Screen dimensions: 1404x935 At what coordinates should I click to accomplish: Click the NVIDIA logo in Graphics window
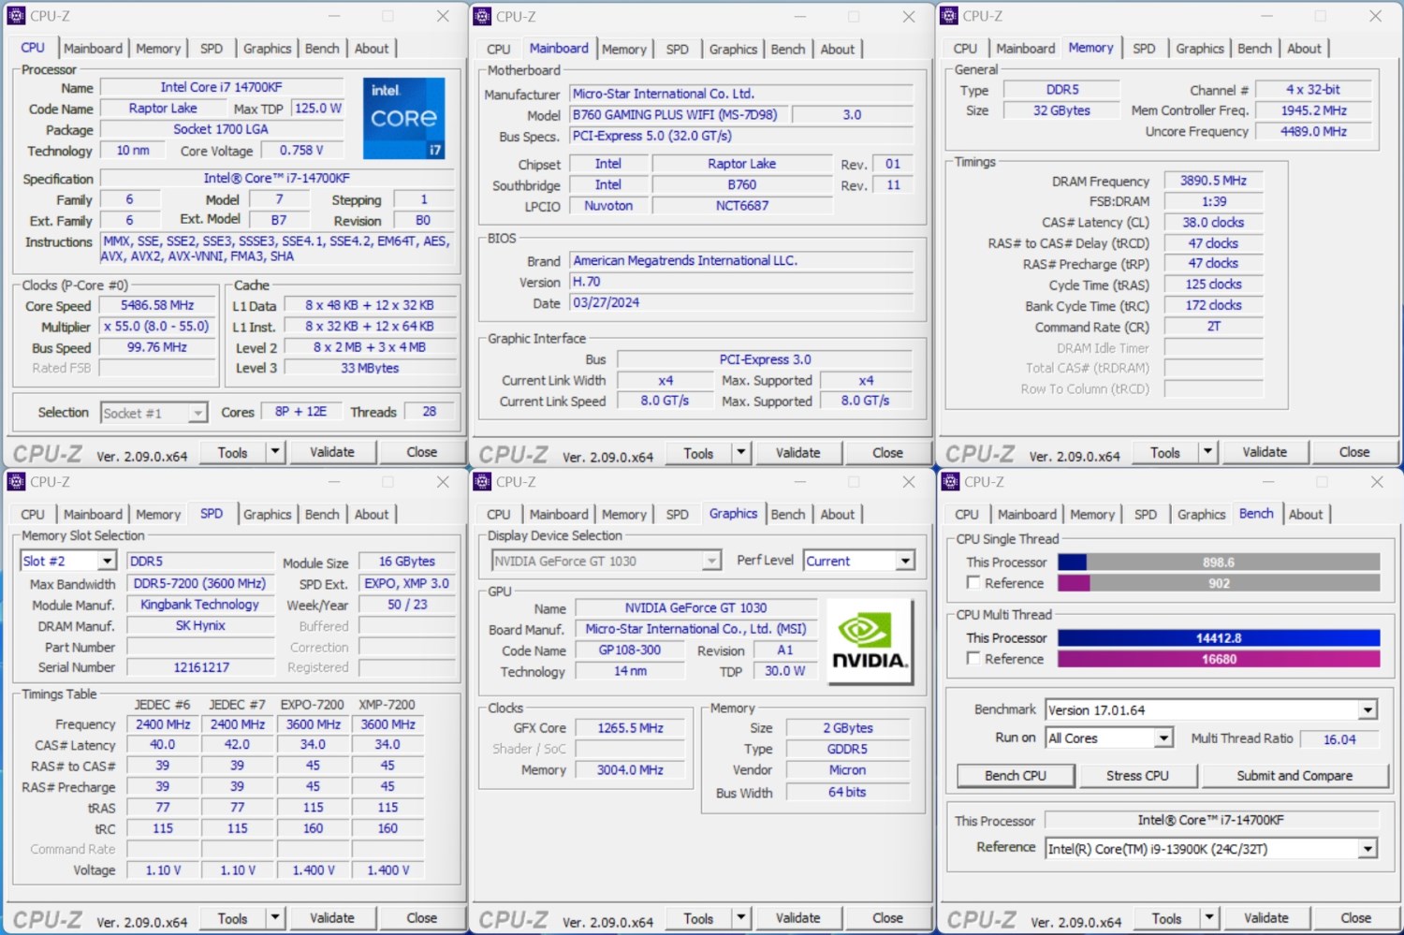870,642
